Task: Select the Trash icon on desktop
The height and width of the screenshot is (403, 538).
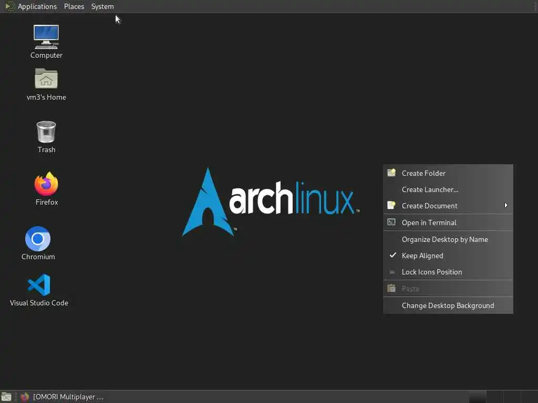Action: 46,137
